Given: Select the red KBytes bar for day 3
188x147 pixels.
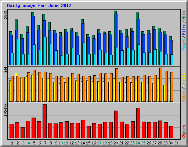Looking at the screenshot, I should (22, 133).
